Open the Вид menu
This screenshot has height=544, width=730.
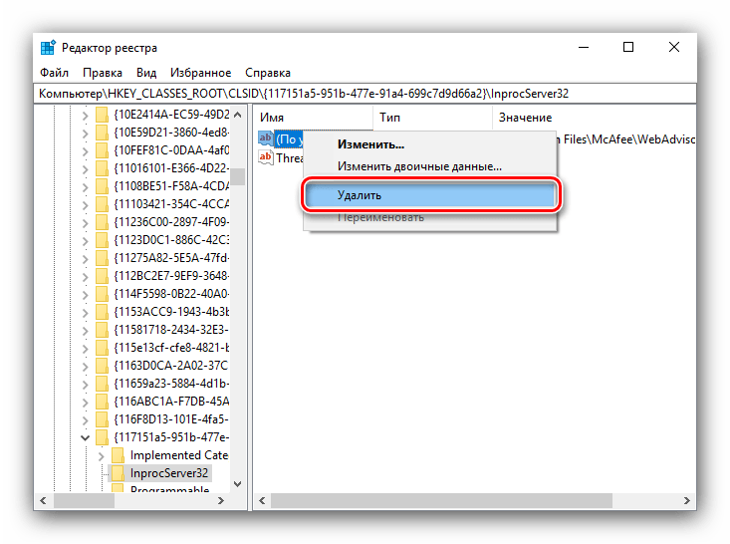(x=146, y=73)
